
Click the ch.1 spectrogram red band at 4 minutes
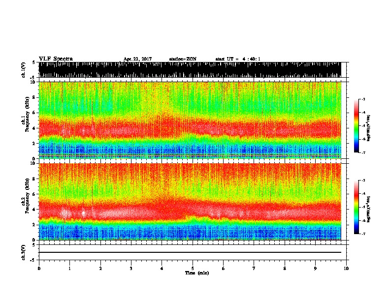point(162,127)
